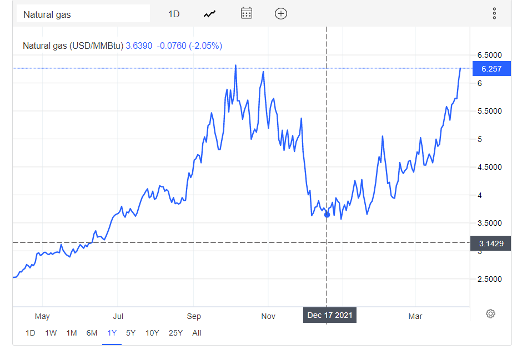The width and height of the screenshot is (522, 355).
Task: Click the Natural gas symbol search field
Action: click(x=83, y=14)
